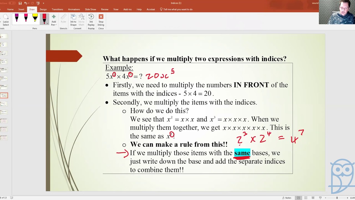
Task: Click Tell me what you want to do
Action: click(x=176, y=9)
